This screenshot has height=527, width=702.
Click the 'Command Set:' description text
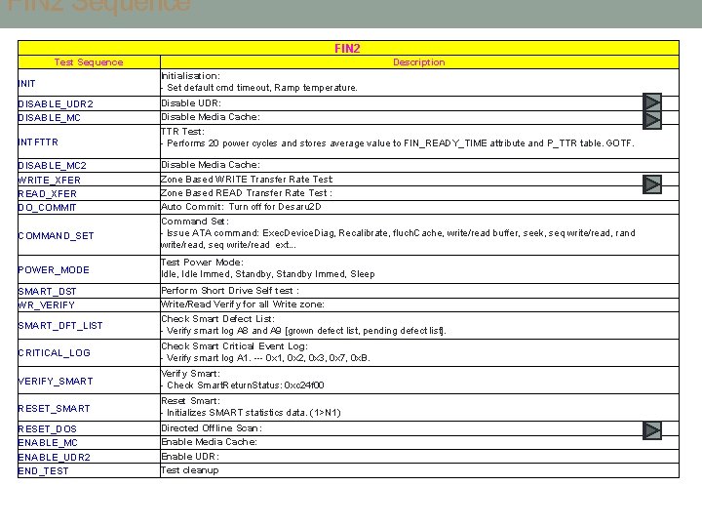pyautogui.click(x=195, y=221)
